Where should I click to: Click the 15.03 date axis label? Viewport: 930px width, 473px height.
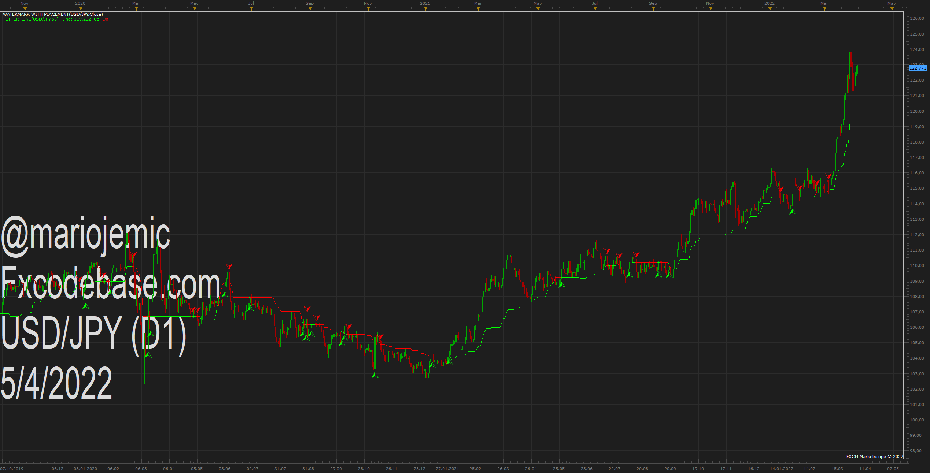click(x=837, y=469)
